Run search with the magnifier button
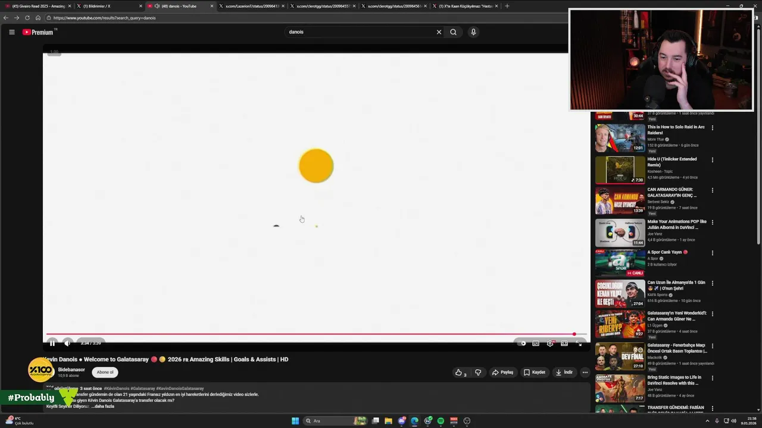The width and height of the screenshot is (762, 428). point(453,32)
